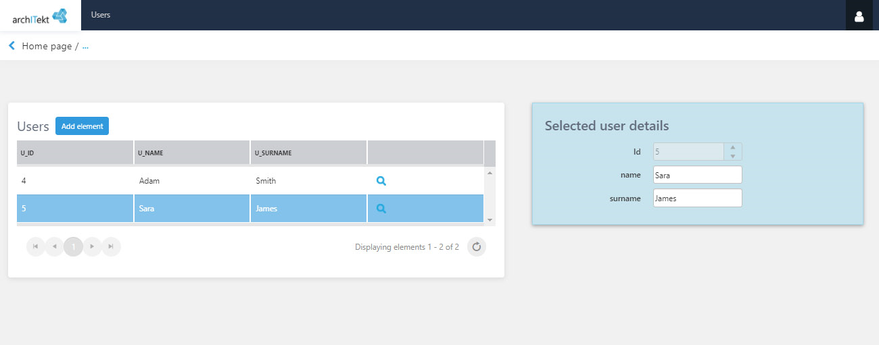This screenshot has width=879, height=345.
Task: View details for Adam Smith's magnifier icon
Action: coord(381,181)
